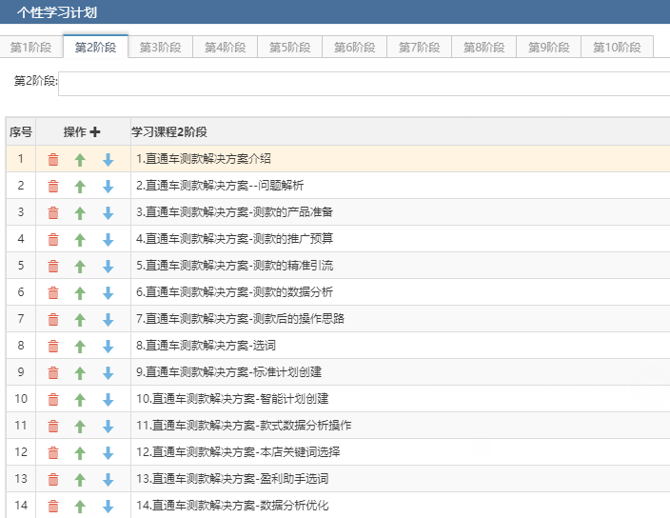Move row 14 down with blue arrow
This screenshot has height=518, width=670.
[x=108, y=507]
